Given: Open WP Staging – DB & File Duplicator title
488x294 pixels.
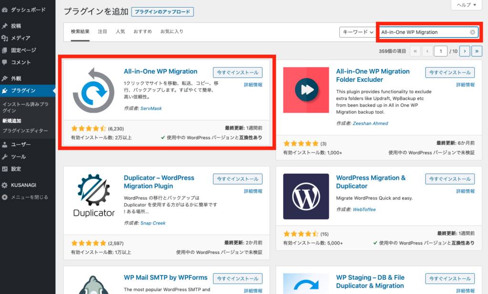Looking at the screenshot, I should click(x=370, y=282).
